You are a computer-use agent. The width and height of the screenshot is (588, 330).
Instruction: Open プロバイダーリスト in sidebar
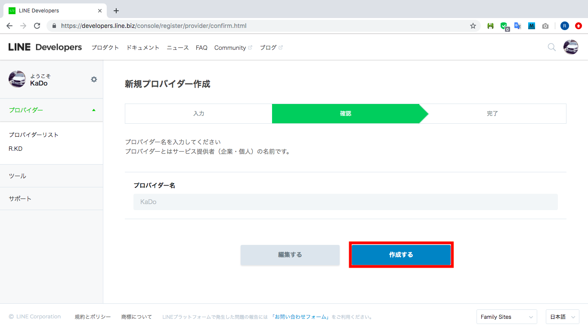[x=34, y=135]
